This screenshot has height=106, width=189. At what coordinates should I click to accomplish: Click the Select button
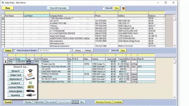tap(8, 50)
